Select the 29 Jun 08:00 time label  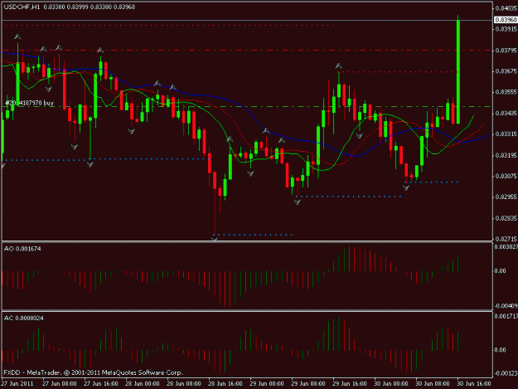coord(308,383)
